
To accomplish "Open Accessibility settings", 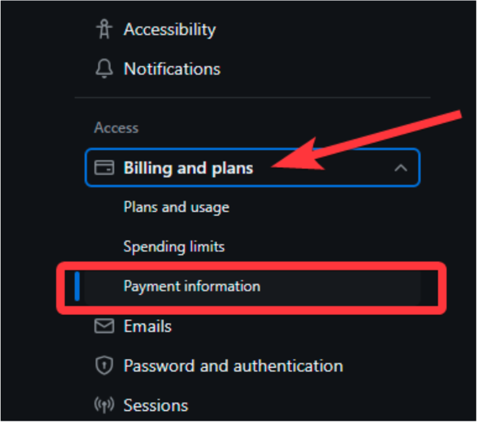I will [169, 30].
